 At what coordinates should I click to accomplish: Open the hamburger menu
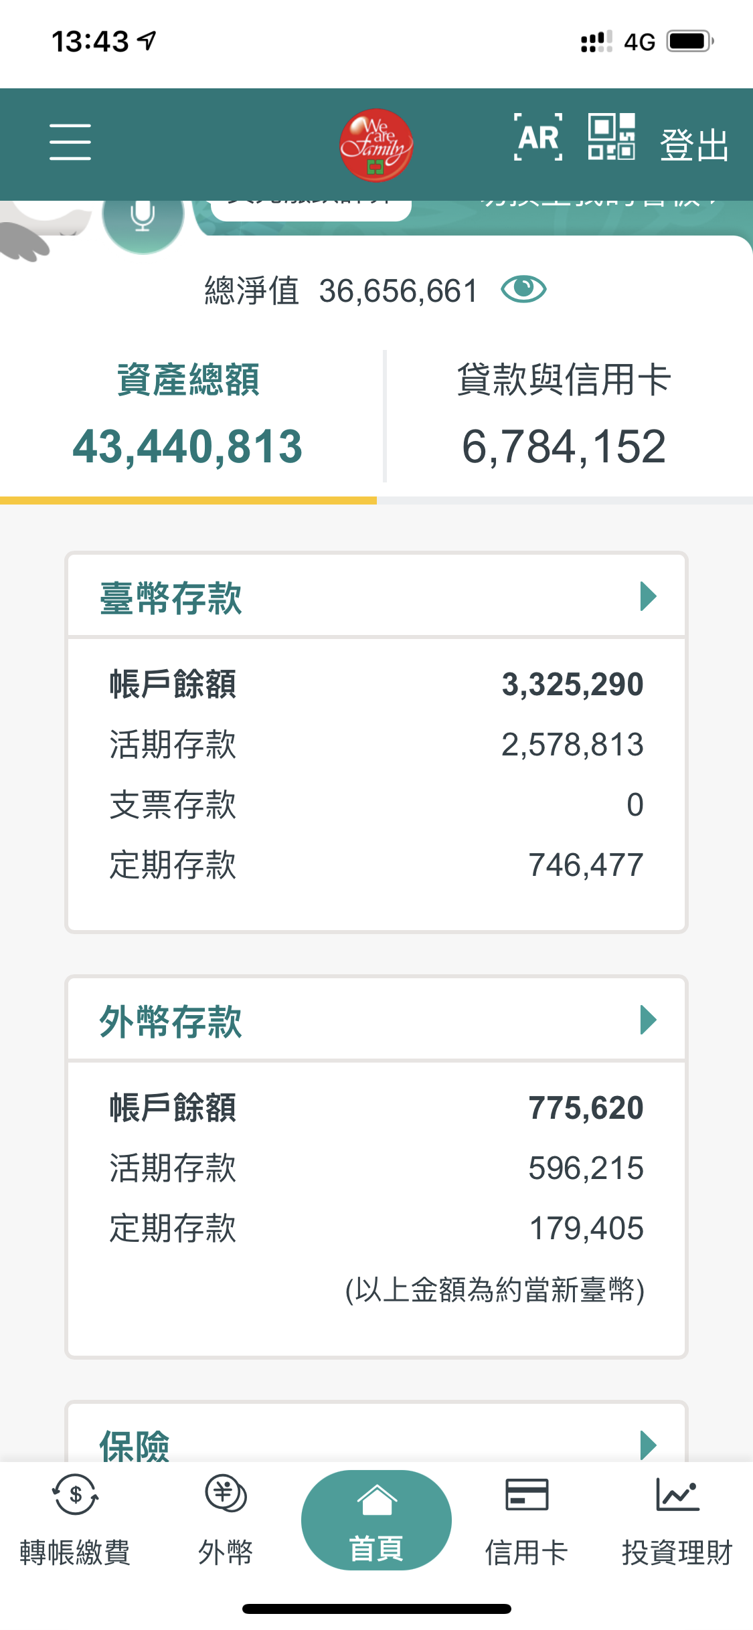coord(70,142)
